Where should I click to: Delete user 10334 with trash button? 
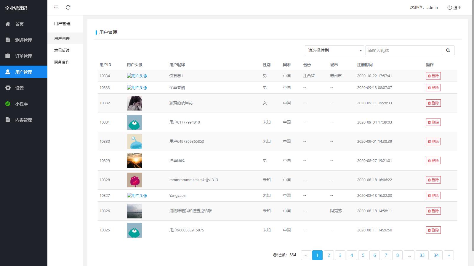click(x=433, y=76)
